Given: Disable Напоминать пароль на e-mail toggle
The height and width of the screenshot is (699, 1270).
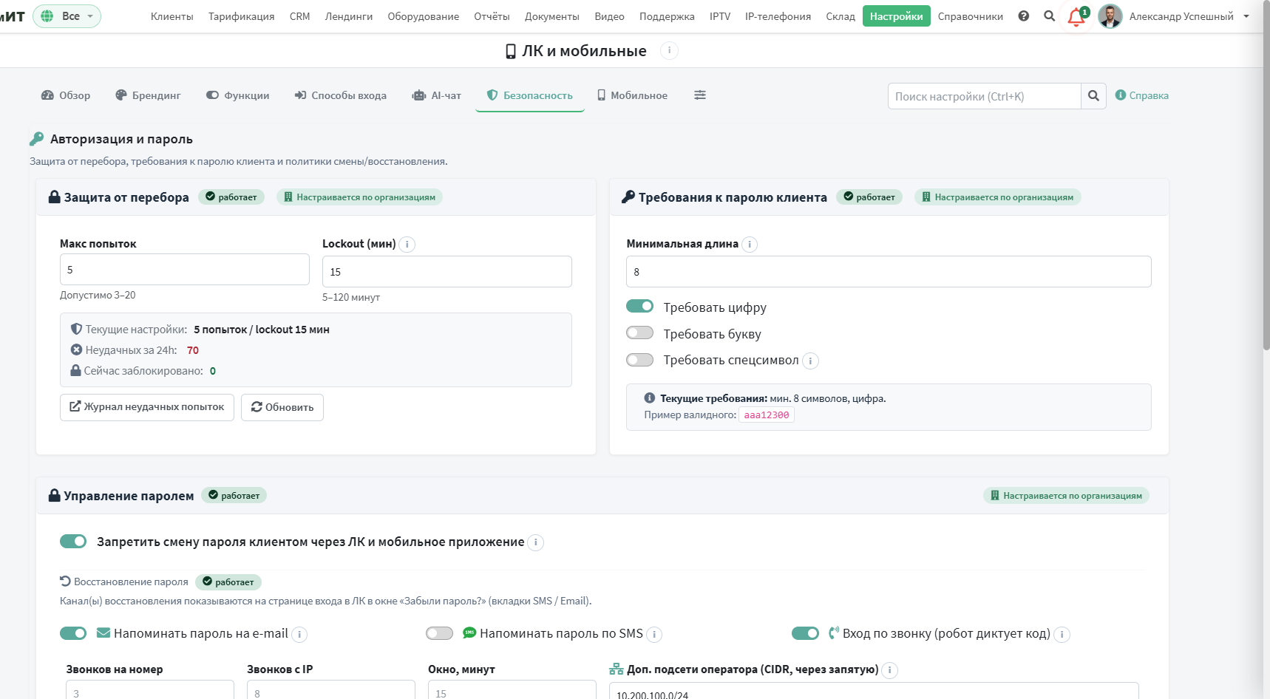Looking at the screenshot, I should pos(73,633).
